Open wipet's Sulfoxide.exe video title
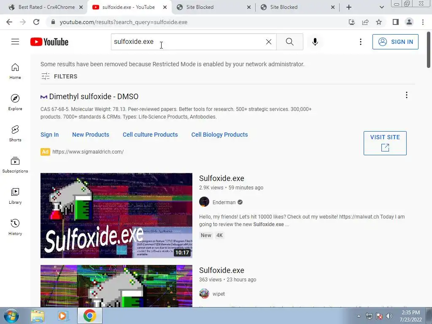Screen dimensions: 432x324 [221, 270]
